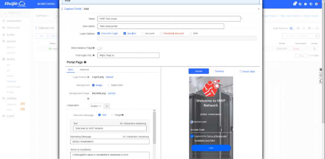Click the Marketing Message text field
This screenshot has width=325, height=159.
109,142
